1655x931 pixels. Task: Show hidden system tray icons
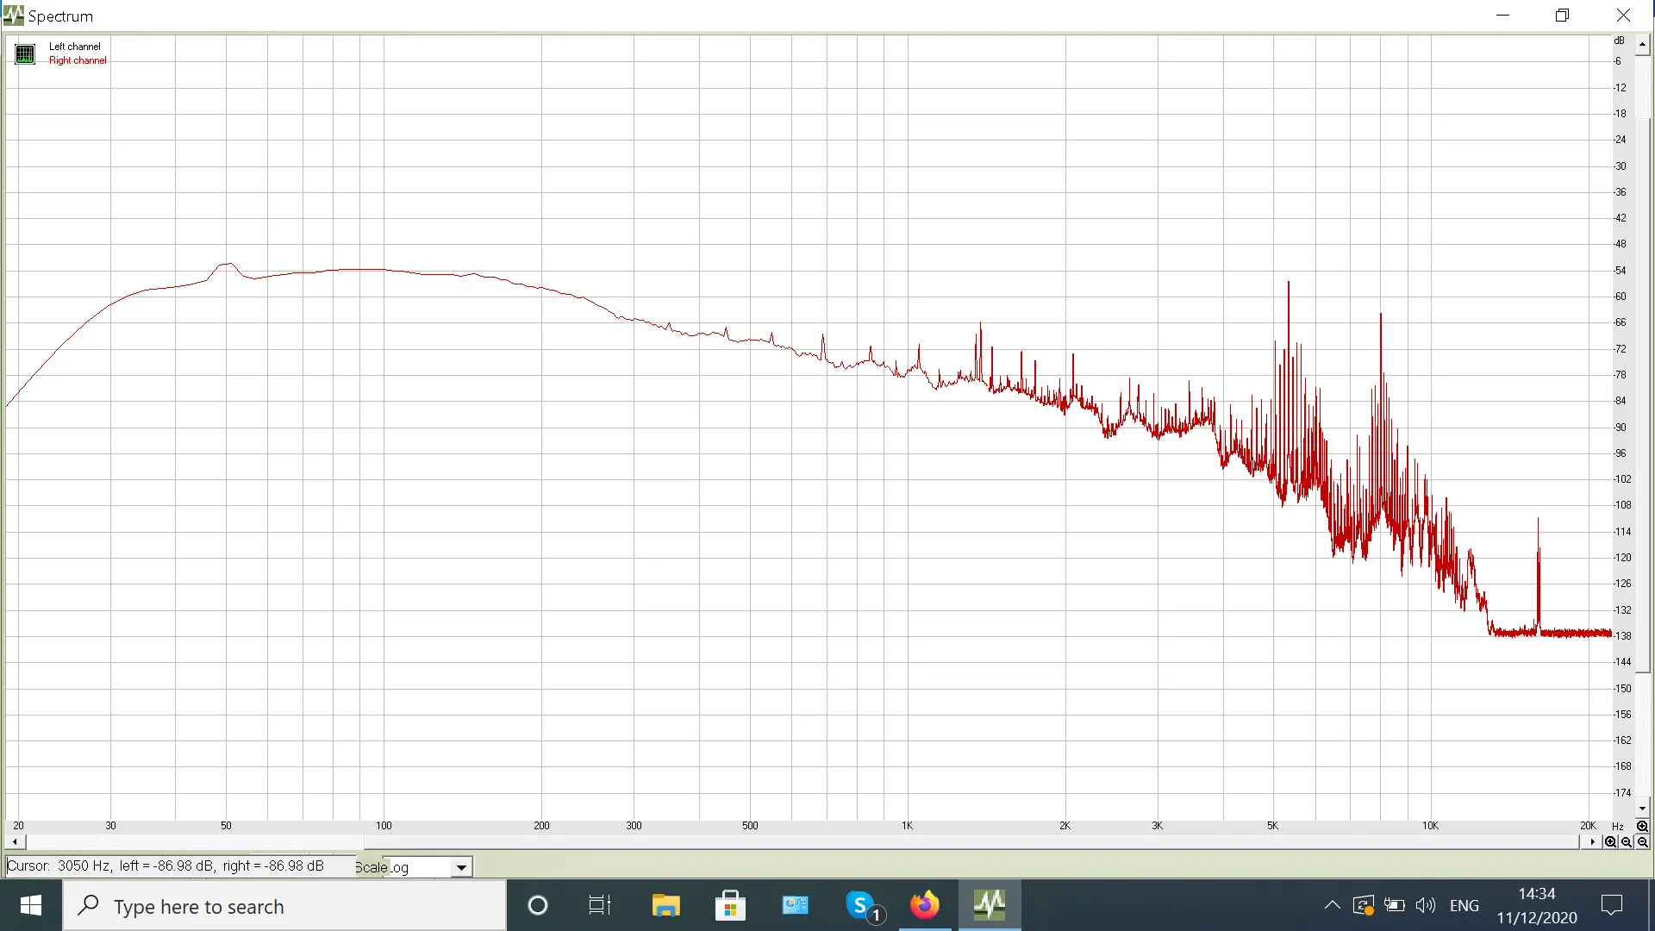(x=1332, y=905)
